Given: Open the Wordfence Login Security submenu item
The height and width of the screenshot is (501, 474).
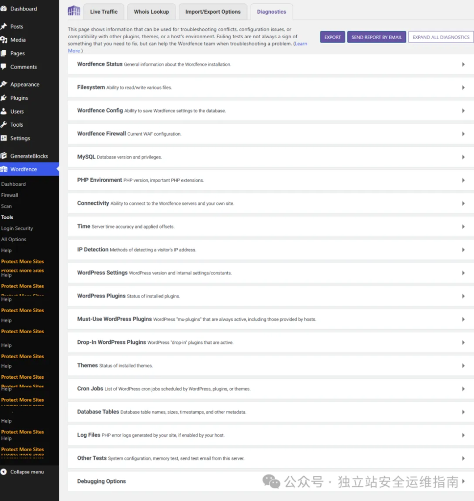Looking at the screenshot, I should click(x=17, y=228).
